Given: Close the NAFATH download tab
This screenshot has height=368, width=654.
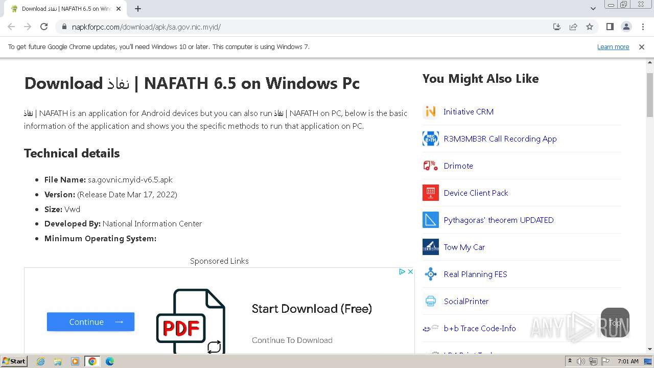Looking at the screenshot, I should coord(119,9).
